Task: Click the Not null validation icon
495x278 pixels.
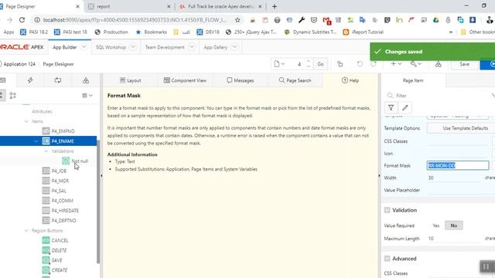Action: click(x=66, y=161)
